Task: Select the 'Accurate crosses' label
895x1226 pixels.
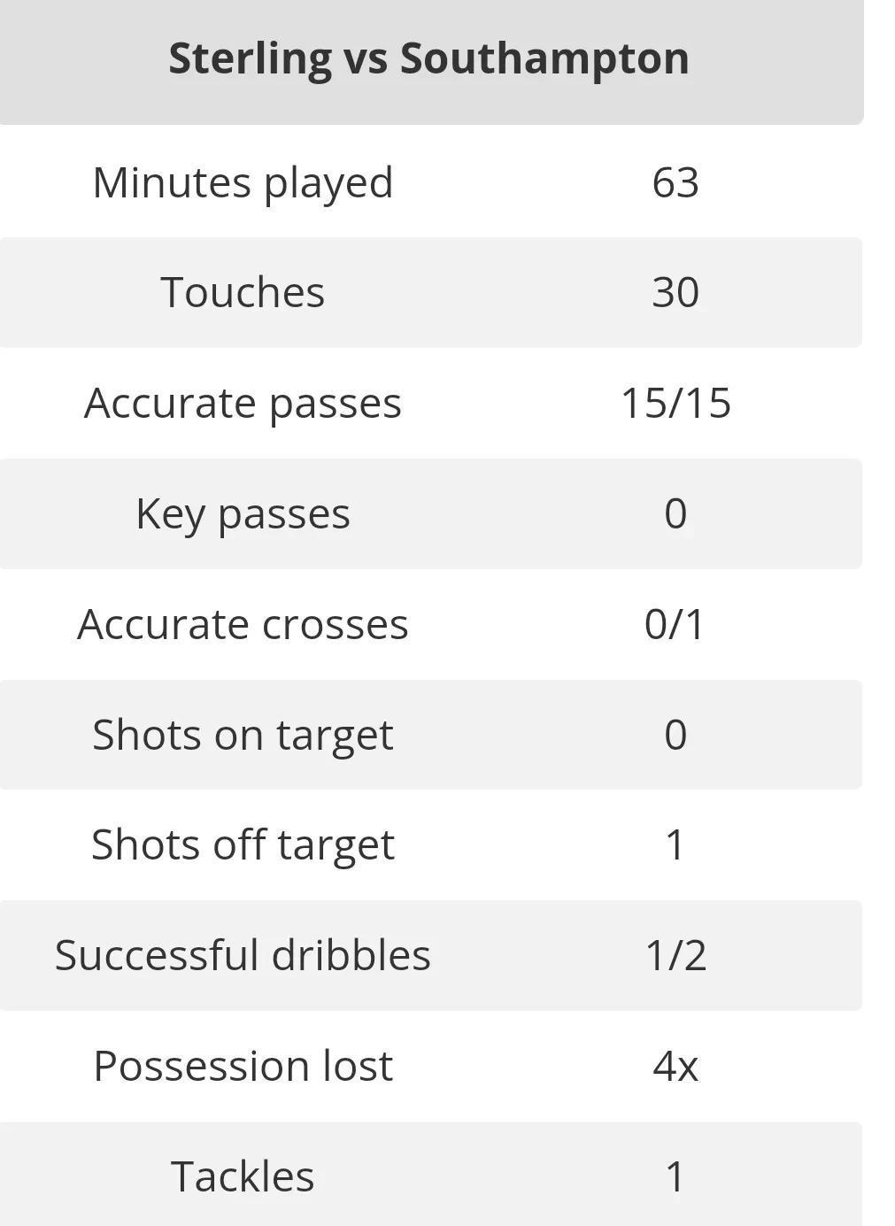Action: pyautogui.click(x=243, y=625)
